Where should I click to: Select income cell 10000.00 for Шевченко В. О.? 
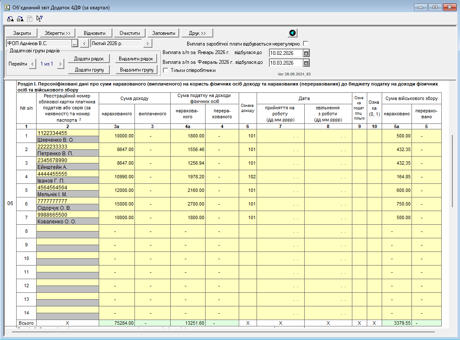[x=117, y=136]
